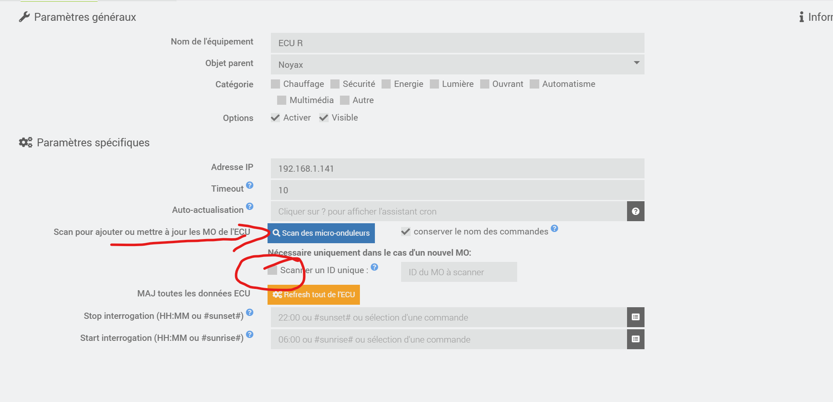Click the Stop interrogation time input field
Viewport: 833px width, 402px height.
(449, 317)
